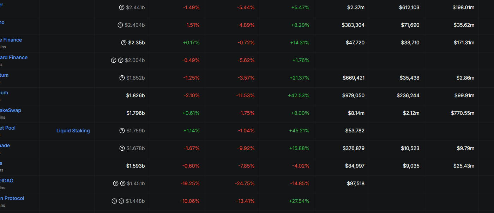This screenshot has height=213, width=494.
Task: Click the help icon next to $1.852b
Action: 122,78
